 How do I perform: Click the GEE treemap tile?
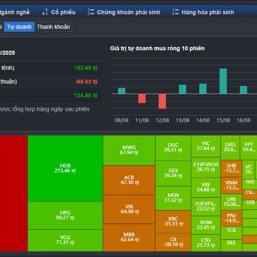coord(250,184)
